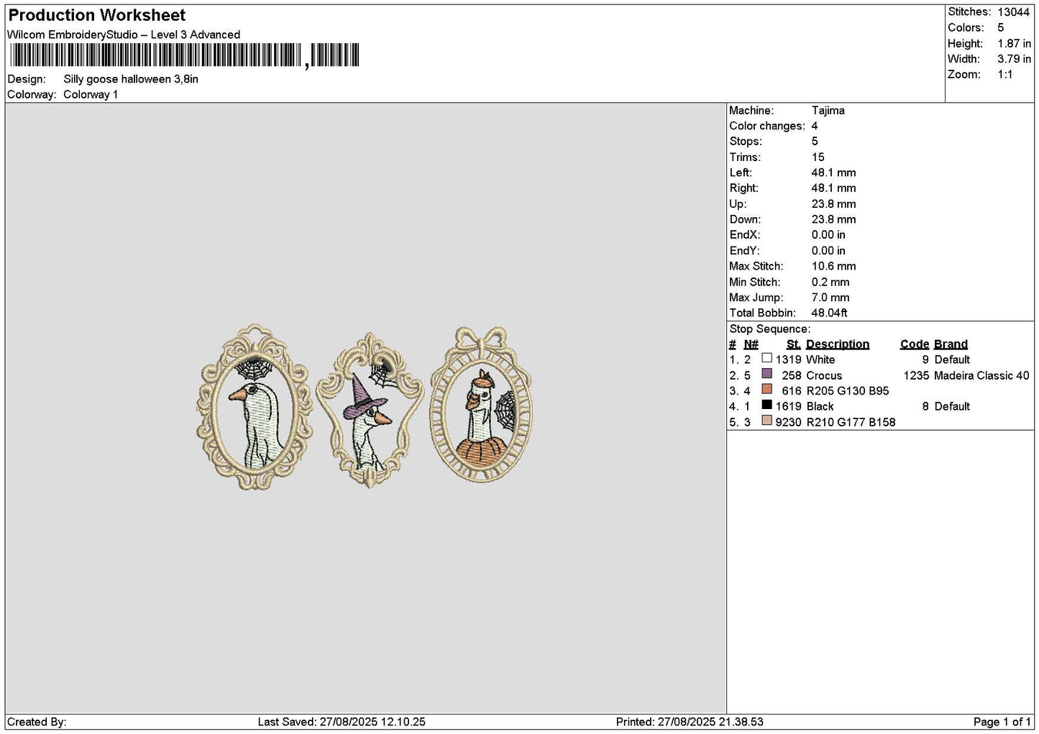Screen dimensions: 1039x734
Task: Click the Width value '3.79 in'
Action: 1014,59
